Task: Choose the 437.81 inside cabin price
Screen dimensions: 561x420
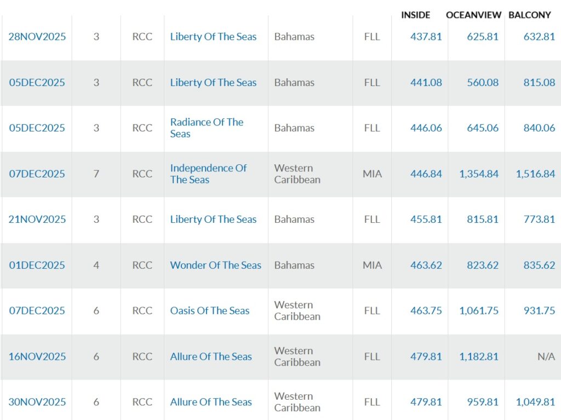Action: click(426, 37)
